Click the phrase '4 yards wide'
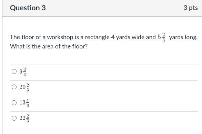 (121, 37)
